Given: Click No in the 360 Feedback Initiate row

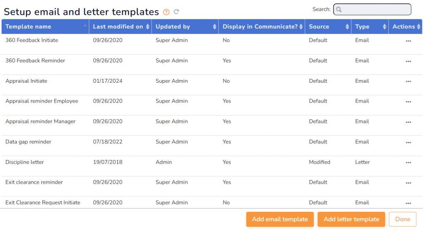Looking at the screenshot, I should (226, 40).
